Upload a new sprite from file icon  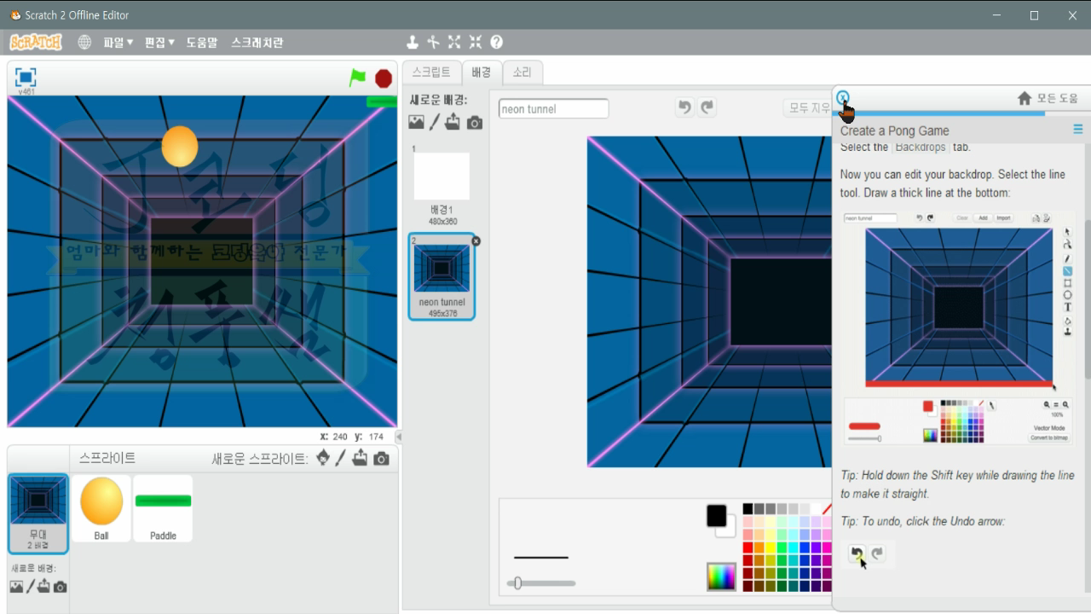click(361, 458)
